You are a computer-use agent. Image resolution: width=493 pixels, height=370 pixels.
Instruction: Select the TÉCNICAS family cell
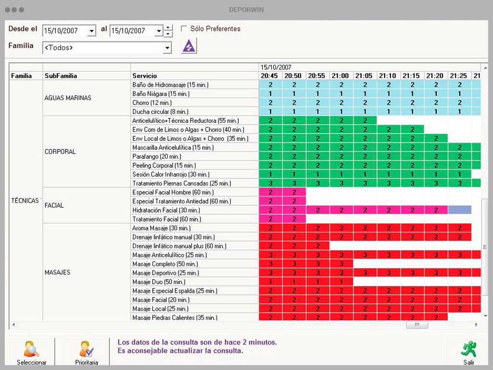26,200
